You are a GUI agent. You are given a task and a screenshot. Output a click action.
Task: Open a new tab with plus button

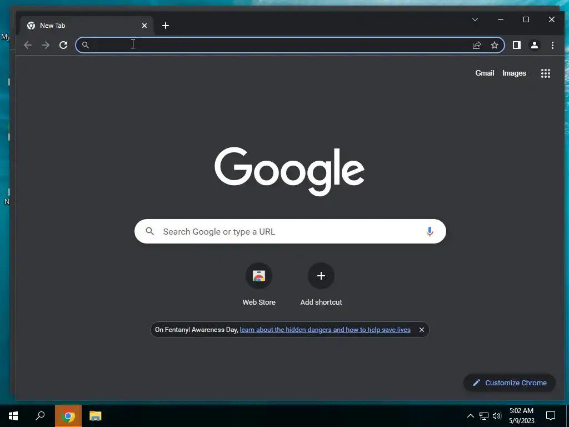point(166,26)
